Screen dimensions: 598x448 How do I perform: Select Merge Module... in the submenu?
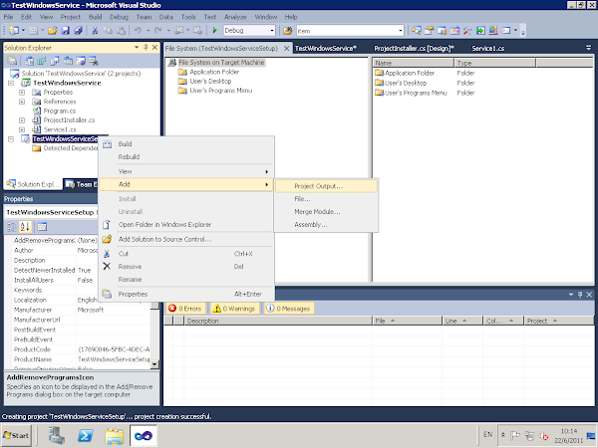click(x=326, y=212)
